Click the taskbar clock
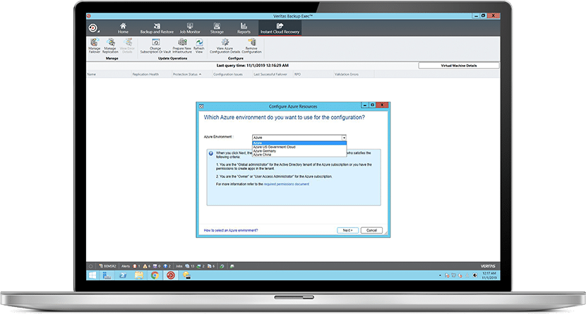Screen dimensions: 586x314 point(489,275)
